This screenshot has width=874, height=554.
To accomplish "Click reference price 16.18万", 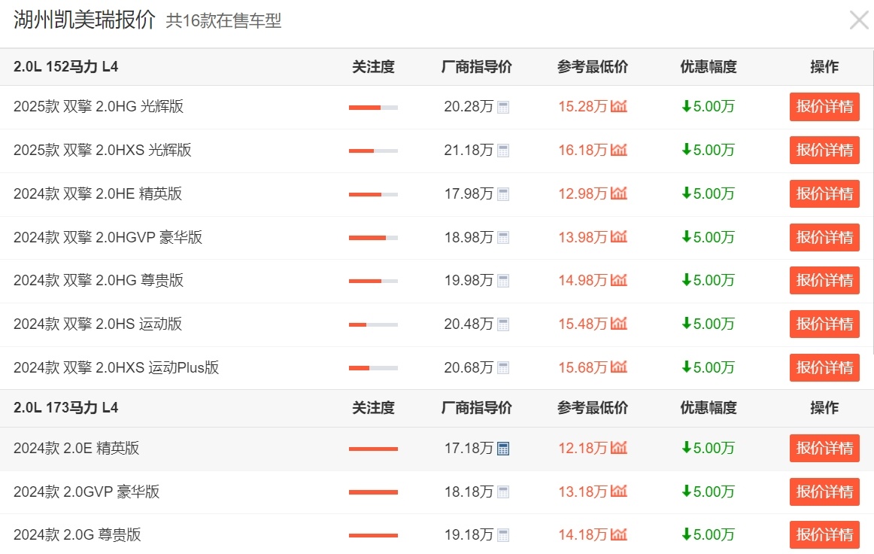I will tap(582, 150).
